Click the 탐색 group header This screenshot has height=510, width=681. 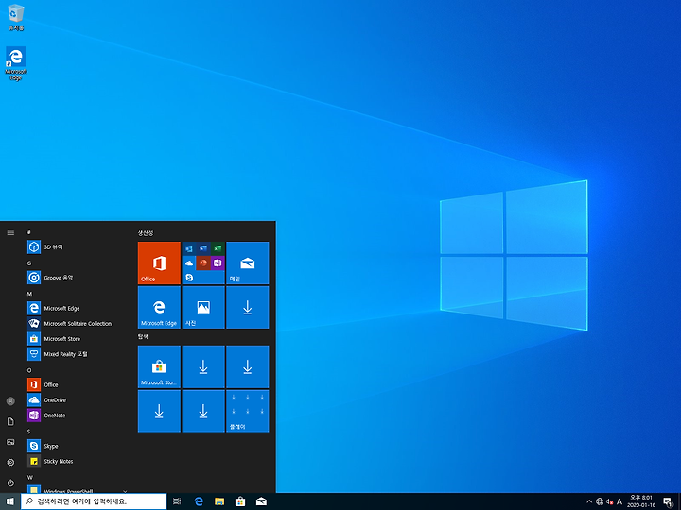143,336
